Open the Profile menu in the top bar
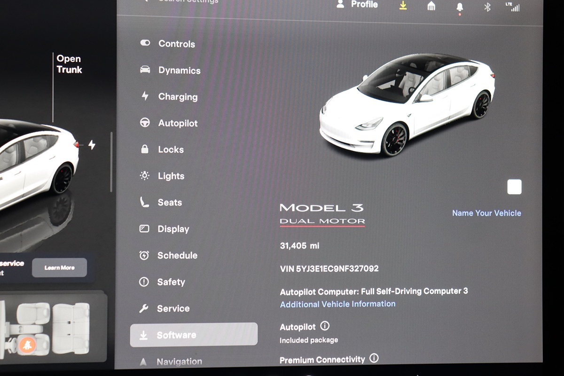 [x=357, y=4]
